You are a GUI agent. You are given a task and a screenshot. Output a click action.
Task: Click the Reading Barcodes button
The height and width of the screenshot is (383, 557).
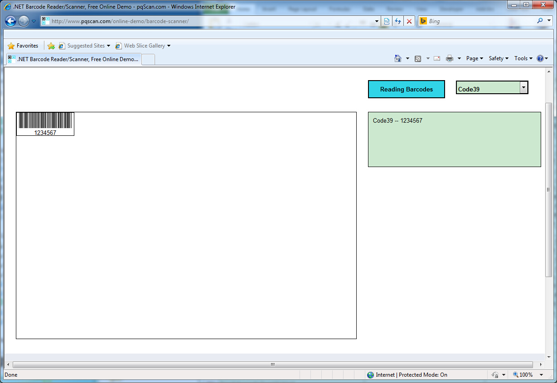pos(407,89)
